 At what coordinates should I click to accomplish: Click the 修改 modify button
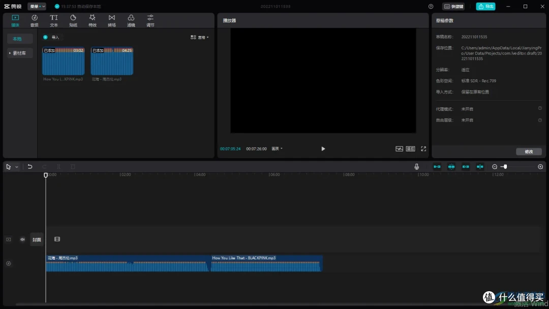click(529, 151)
